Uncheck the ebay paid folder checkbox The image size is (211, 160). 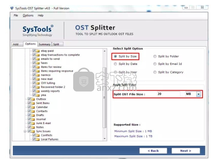point(34,51)
